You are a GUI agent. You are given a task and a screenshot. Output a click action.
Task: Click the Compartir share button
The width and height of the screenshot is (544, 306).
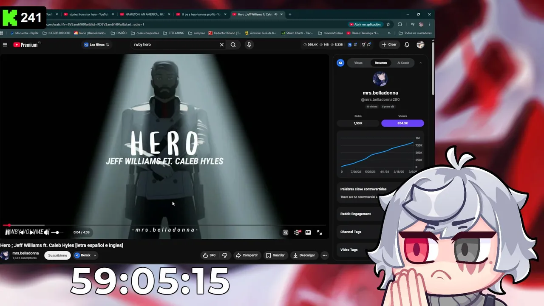pos(246,255)
